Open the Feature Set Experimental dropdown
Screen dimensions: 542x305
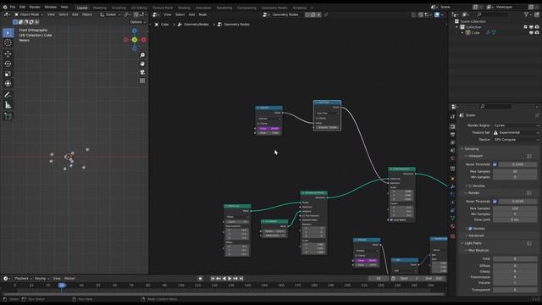tap(516, 132)
